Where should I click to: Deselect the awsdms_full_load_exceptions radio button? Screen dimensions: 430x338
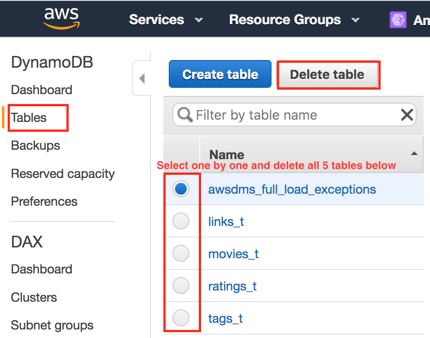pos(181,189)
